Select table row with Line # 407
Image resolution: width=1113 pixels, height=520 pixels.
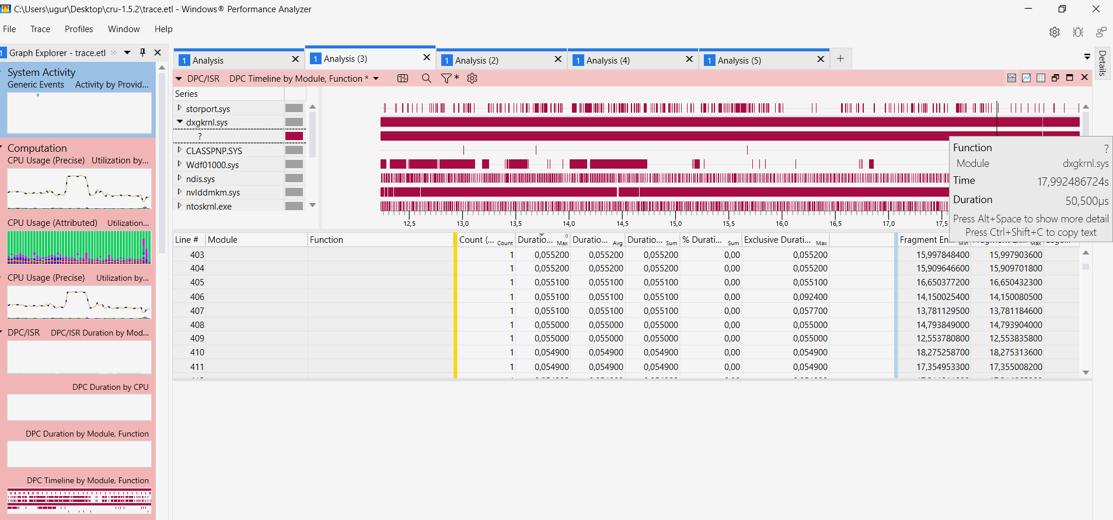(626, 310)
